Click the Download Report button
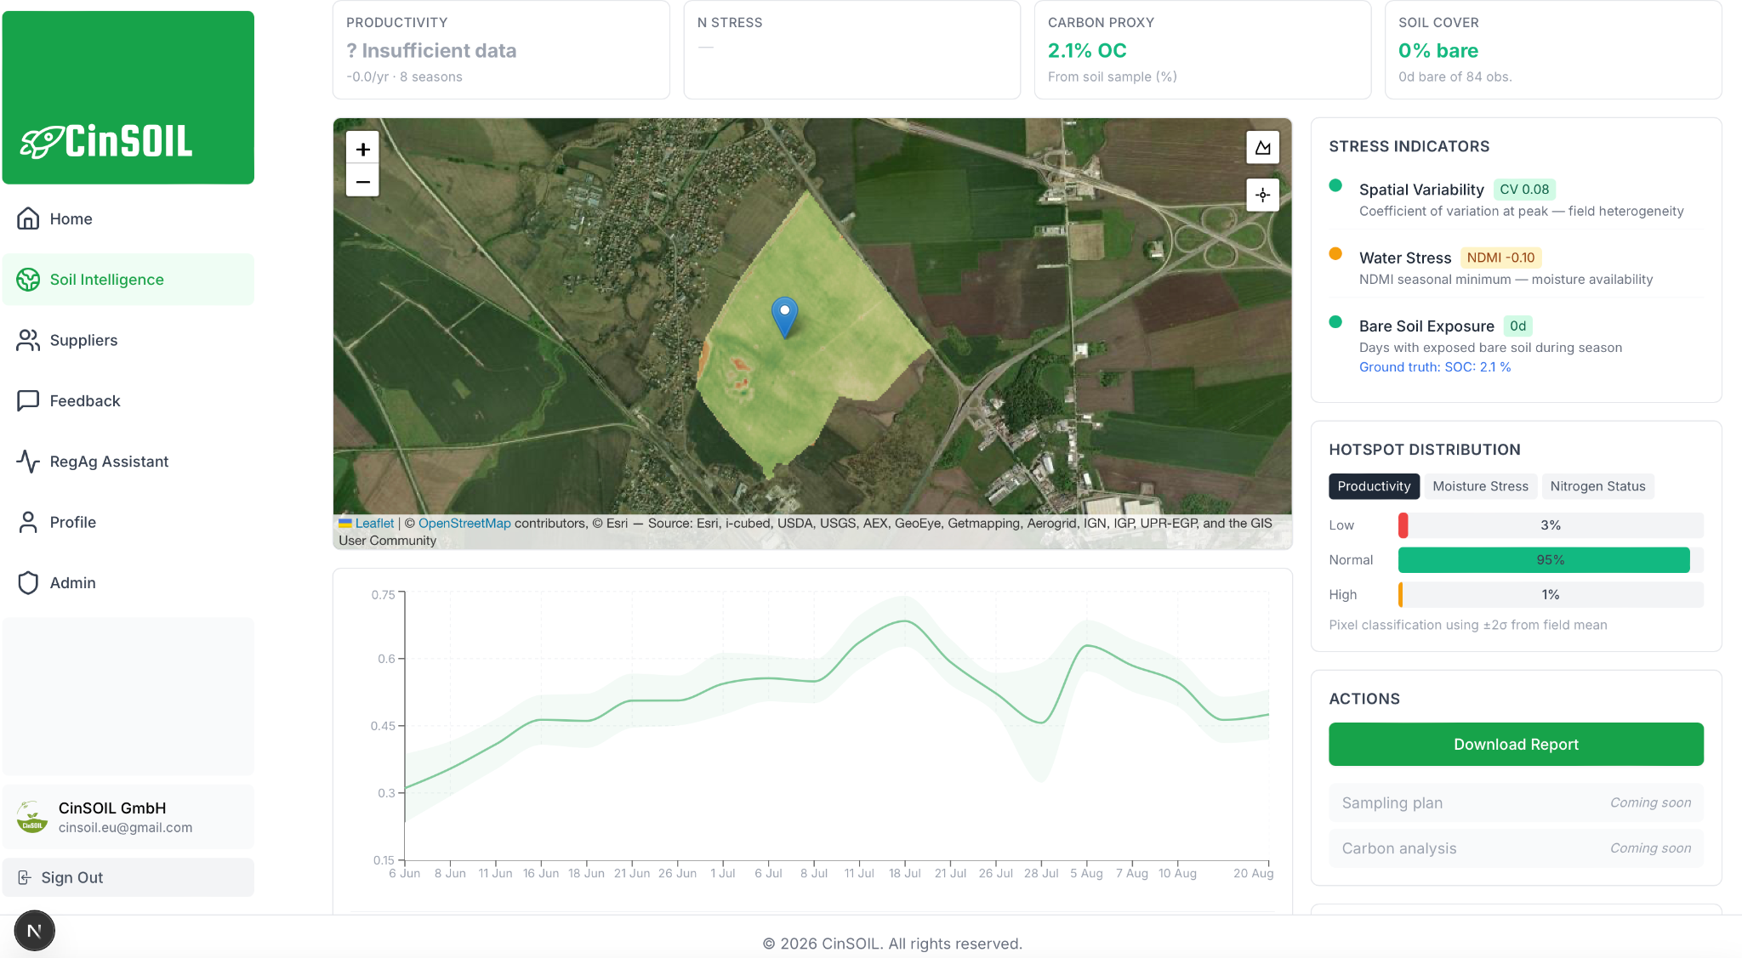Viewport: 1742px width, 958px height. tap(1516, 745)
